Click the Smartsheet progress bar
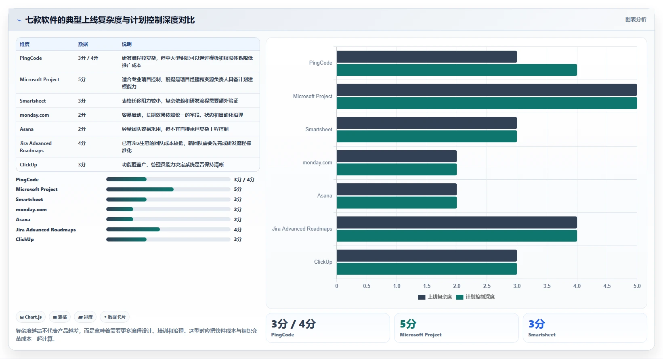The image size is (663, 359). [168, 199]
